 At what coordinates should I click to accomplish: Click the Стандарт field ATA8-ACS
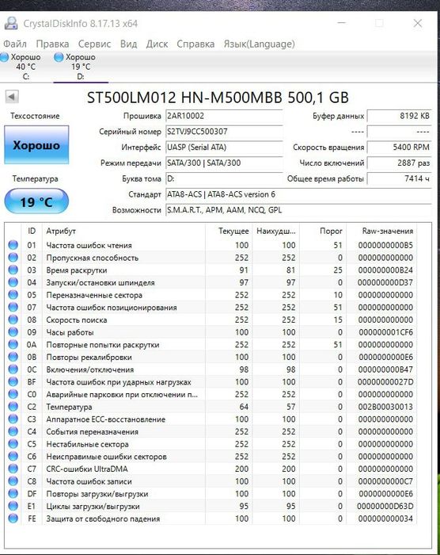(298, 194)
